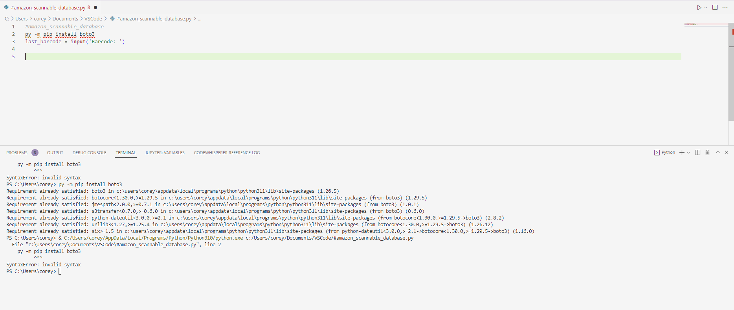Split the terminal pane

click(x=698, y=153)
